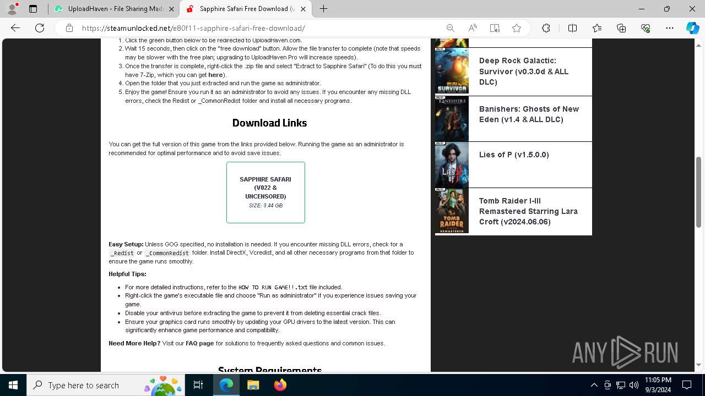Open File Explorer from the taskbar
The image size is (705, 396).
(x=253, y=385)
